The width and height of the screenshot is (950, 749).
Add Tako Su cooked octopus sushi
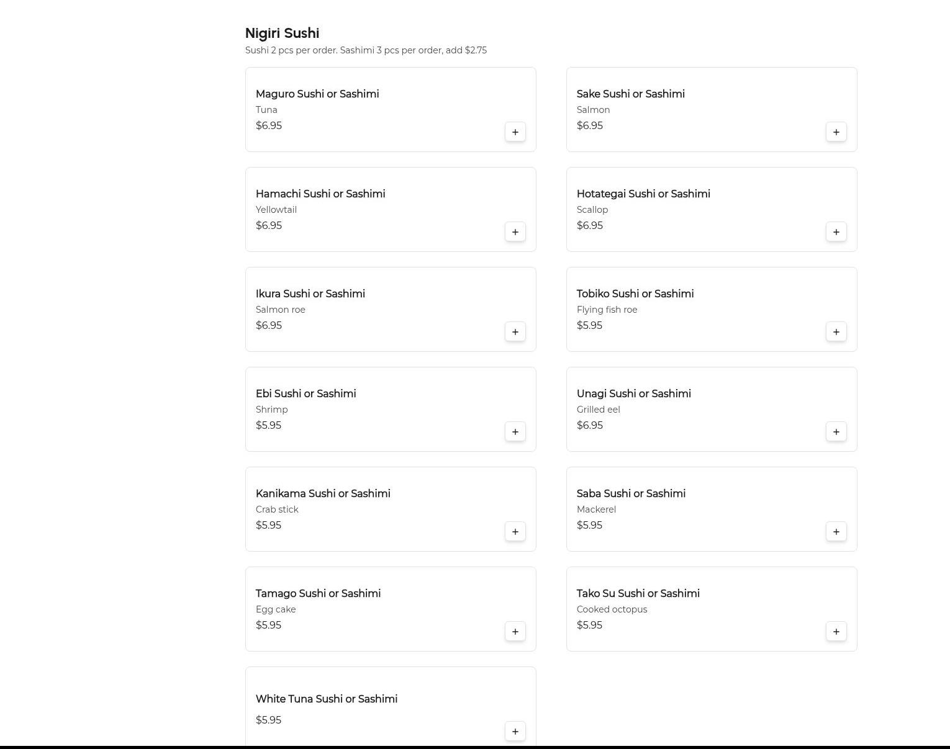click(x=836, y=632)
